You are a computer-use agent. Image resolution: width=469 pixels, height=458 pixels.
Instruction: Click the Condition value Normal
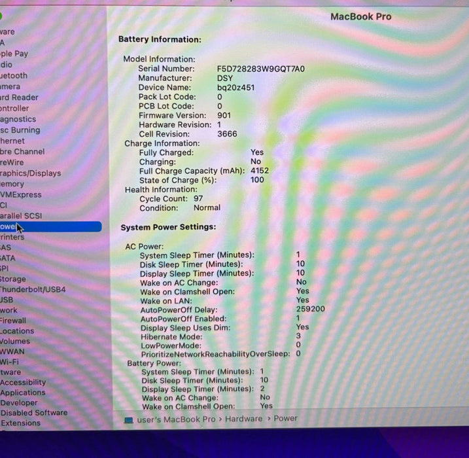coord(207,207)
